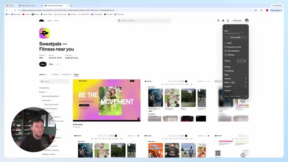Collapse the Explore group in flows tree

coord(47,92)
